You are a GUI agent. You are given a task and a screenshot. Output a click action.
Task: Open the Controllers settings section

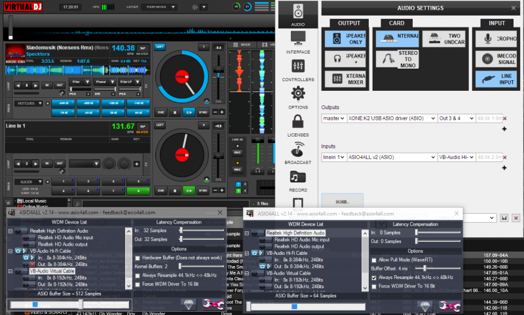tap(298, 71)
